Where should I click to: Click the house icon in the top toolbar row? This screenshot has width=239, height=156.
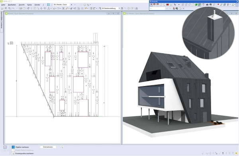point(84,4)
